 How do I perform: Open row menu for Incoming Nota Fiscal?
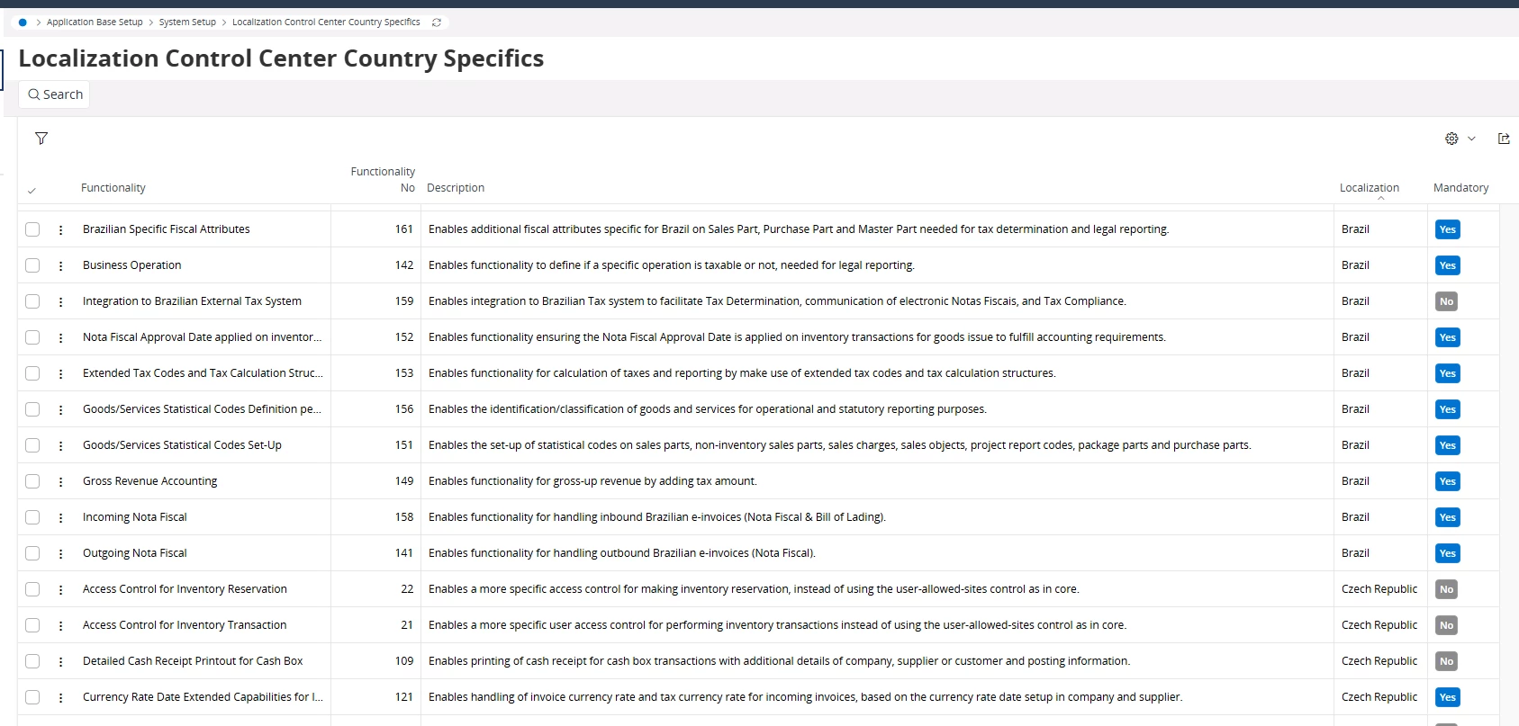pos(60,518)
